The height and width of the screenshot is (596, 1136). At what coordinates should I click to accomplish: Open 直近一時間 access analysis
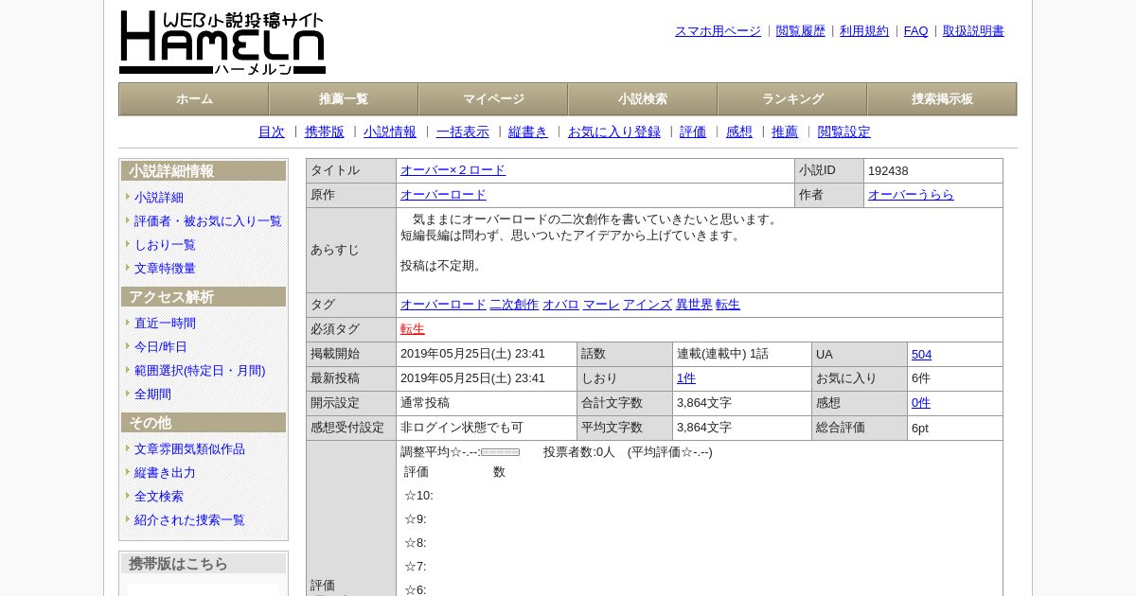165,324
